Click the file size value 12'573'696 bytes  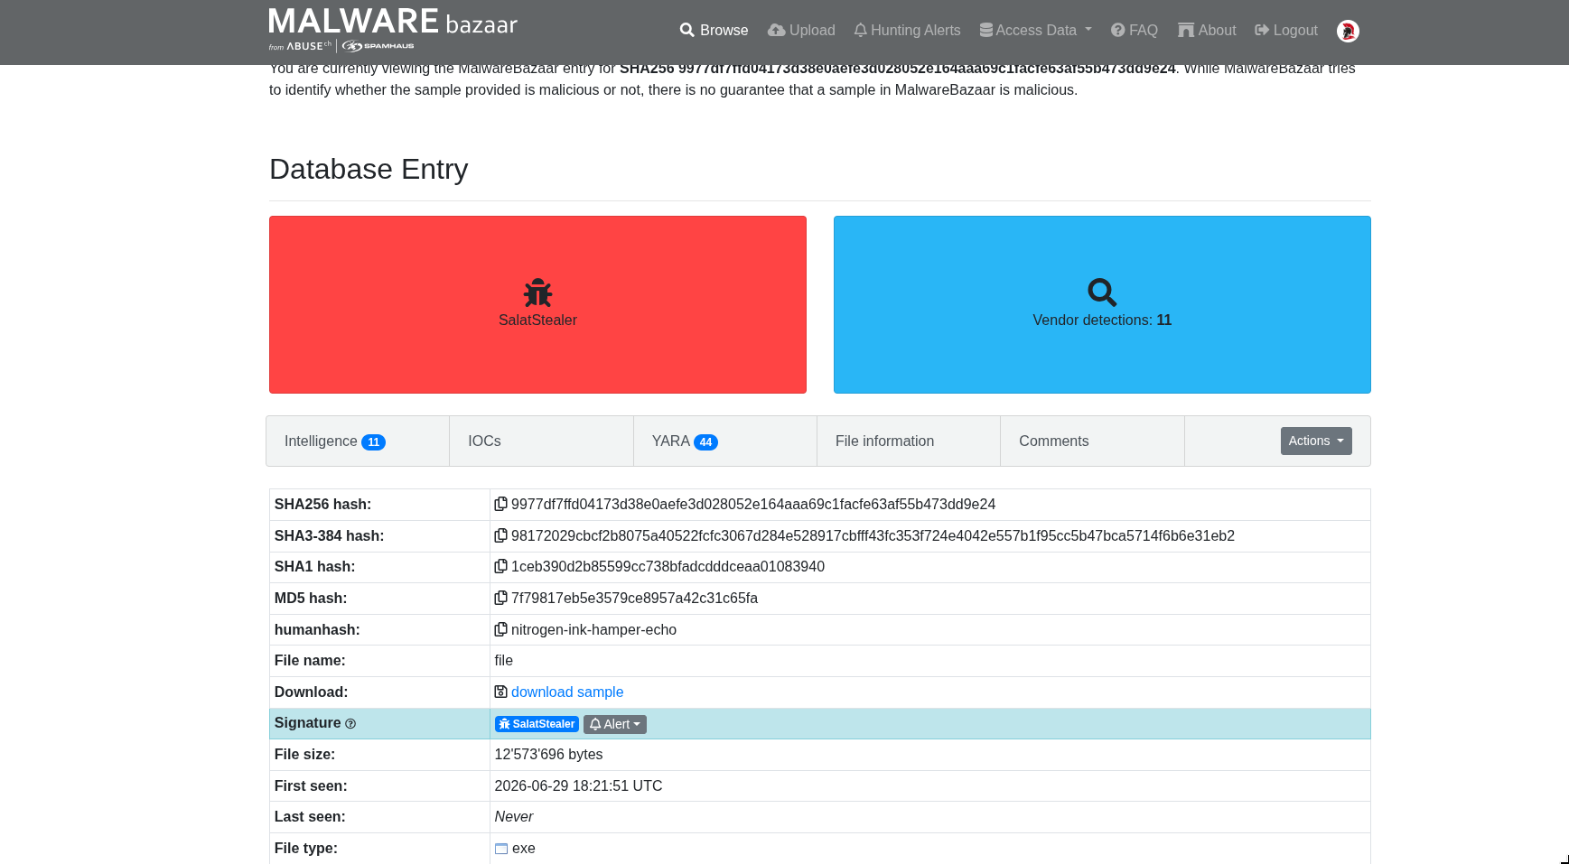[548, 754]
